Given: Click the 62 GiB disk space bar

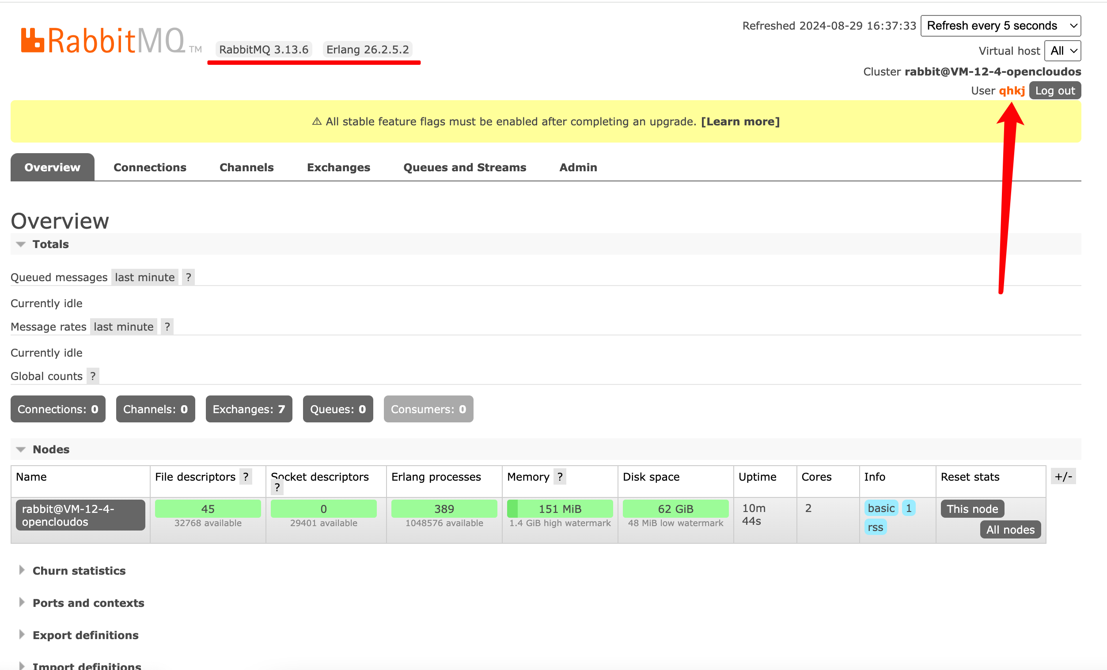Looking at the screenshot, I should click(x=675, y=509).
